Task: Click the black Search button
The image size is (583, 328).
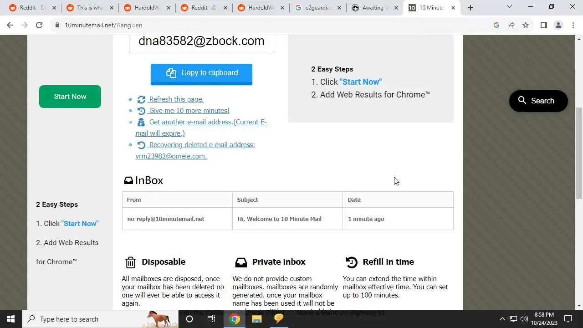Action: click(x=538, y=101)
